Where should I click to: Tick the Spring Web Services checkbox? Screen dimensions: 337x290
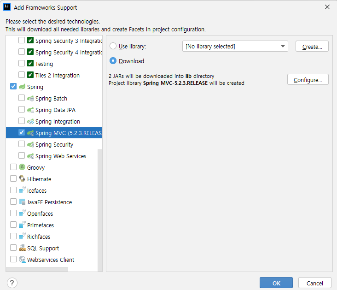click(x=22, y=155)
